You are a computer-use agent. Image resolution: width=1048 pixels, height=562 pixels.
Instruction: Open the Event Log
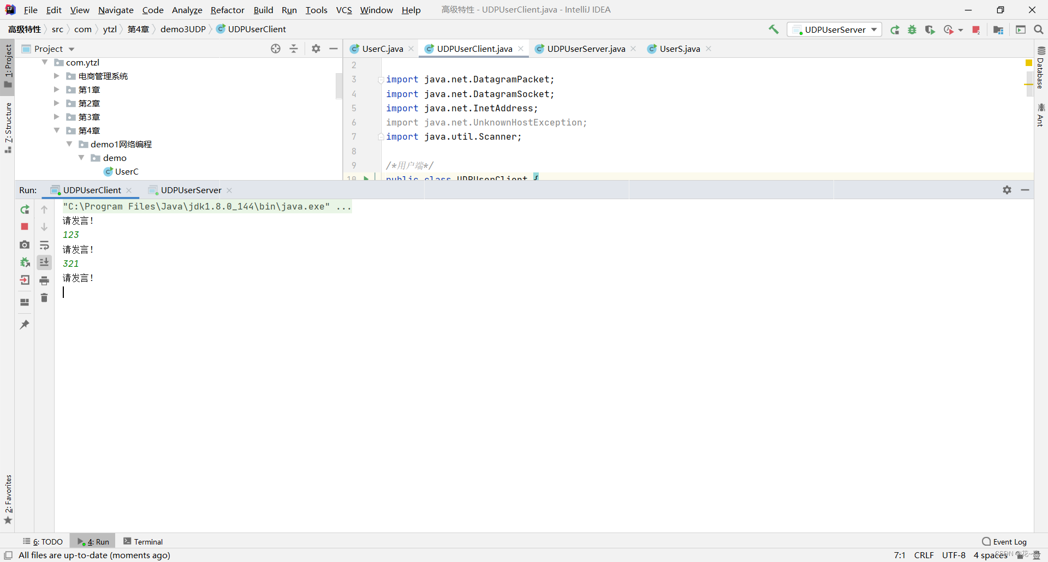(1004, 541)
